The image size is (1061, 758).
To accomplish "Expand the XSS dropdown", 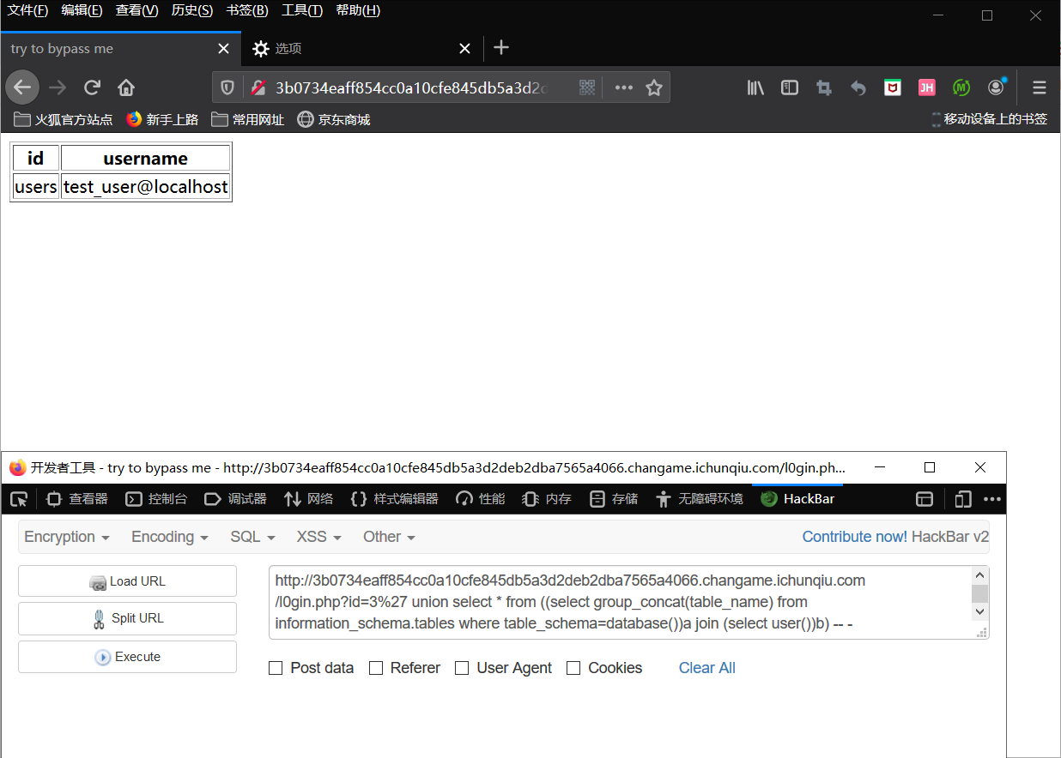I will point(318,537).
